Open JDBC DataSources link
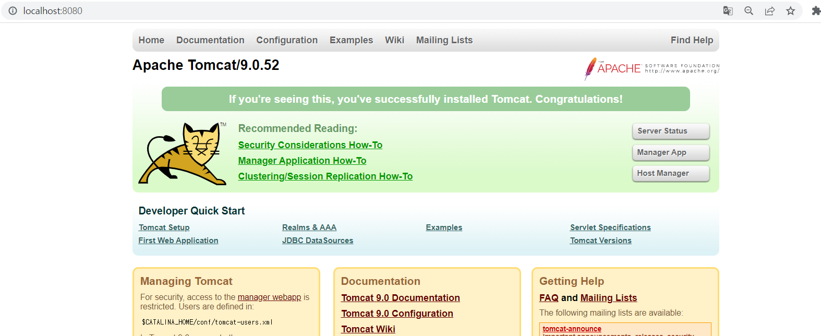 coord(318,241)
